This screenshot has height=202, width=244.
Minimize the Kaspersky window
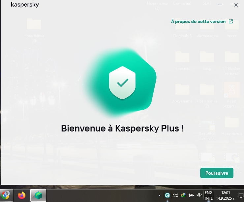coord(220,5)
